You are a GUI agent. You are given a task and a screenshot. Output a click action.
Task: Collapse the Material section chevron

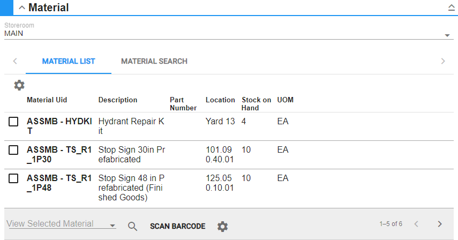tap(22, 8)
